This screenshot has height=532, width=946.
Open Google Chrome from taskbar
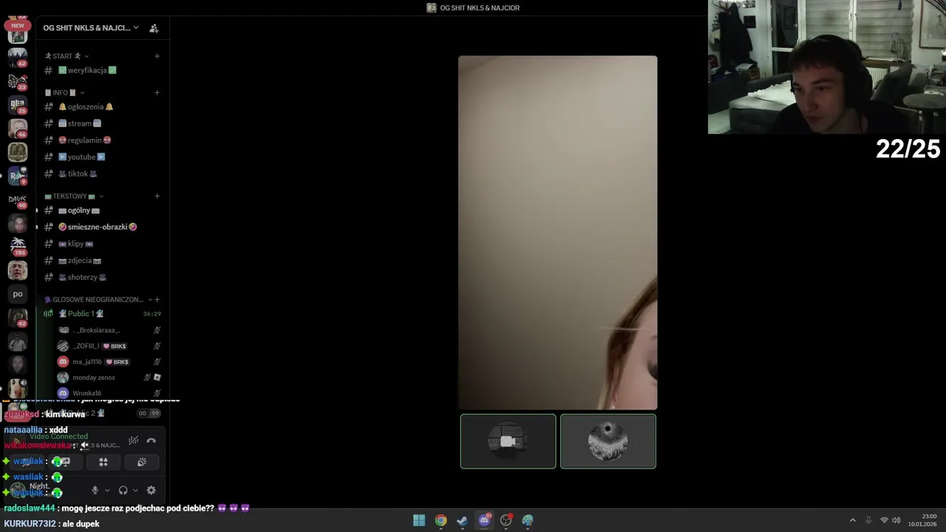tap(440, 520)
